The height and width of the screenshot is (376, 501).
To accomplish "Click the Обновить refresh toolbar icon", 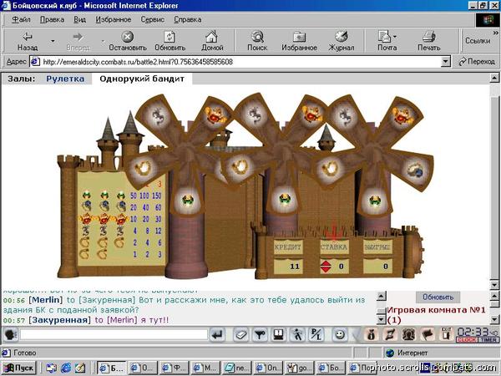I will click(x=170, y=37).
